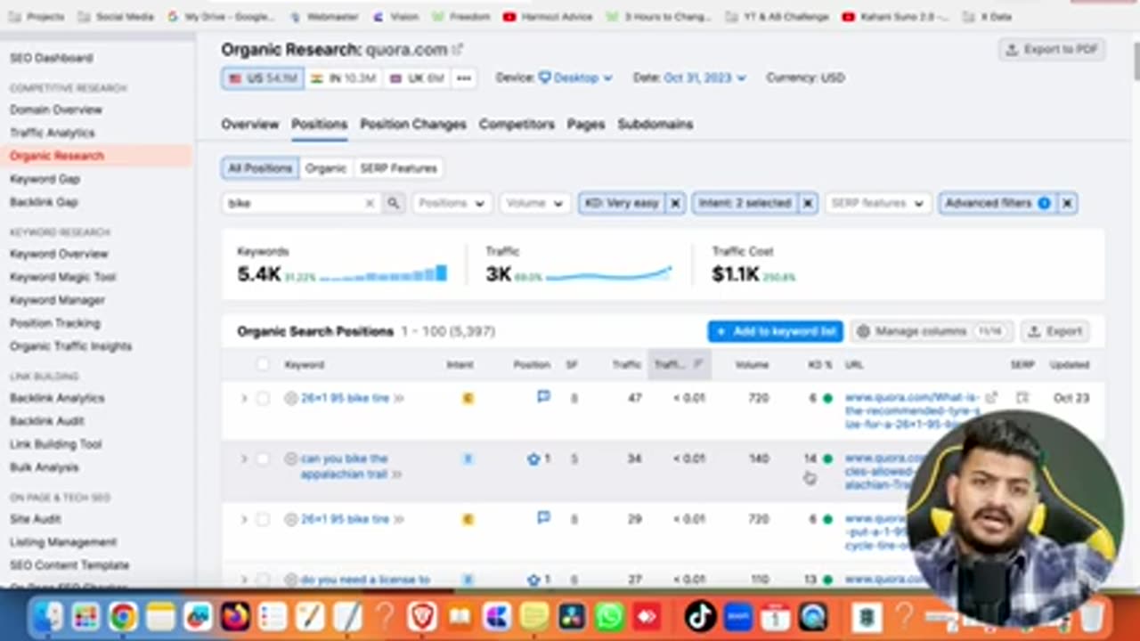Viewport: 1140px width, 641px height.
Task: Select the Organic filter tab
Action: [x=326, y=168]
